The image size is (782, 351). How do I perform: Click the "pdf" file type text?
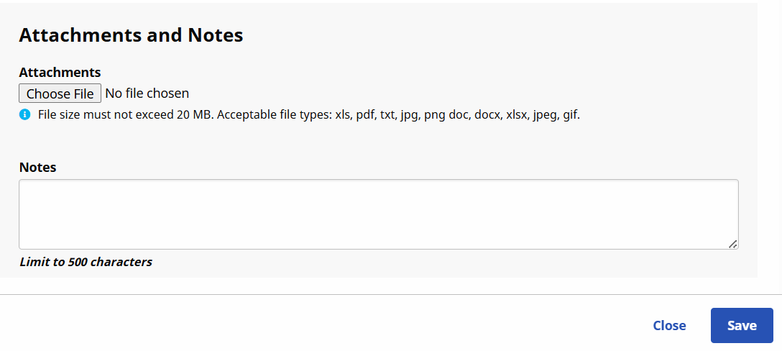(x=366, y=115)
